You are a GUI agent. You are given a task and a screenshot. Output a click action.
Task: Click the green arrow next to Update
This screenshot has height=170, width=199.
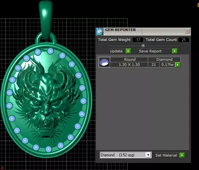tap(128, 51)
